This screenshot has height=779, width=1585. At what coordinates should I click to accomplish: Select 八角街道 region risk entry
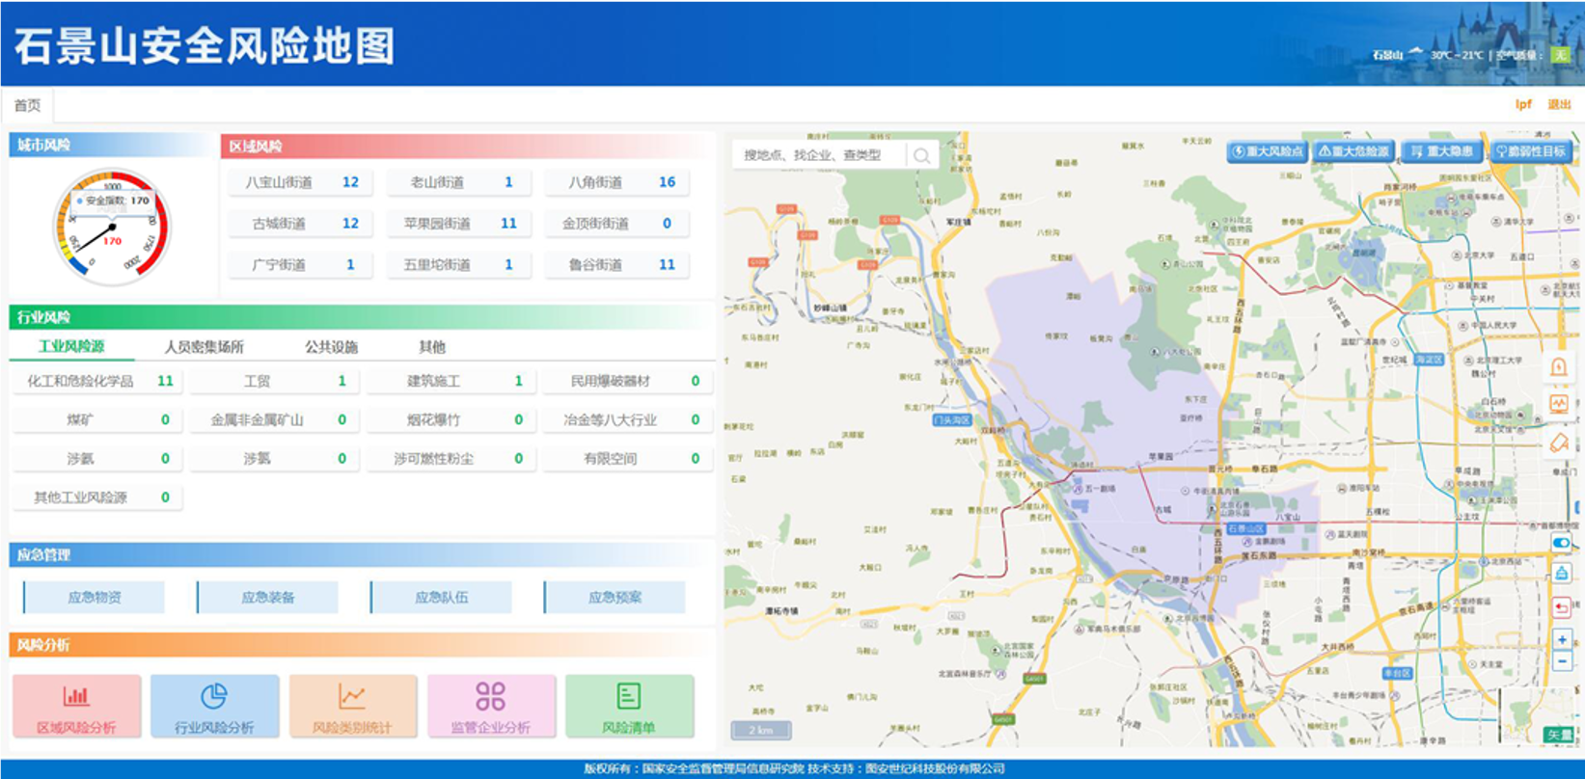[617, 182]
